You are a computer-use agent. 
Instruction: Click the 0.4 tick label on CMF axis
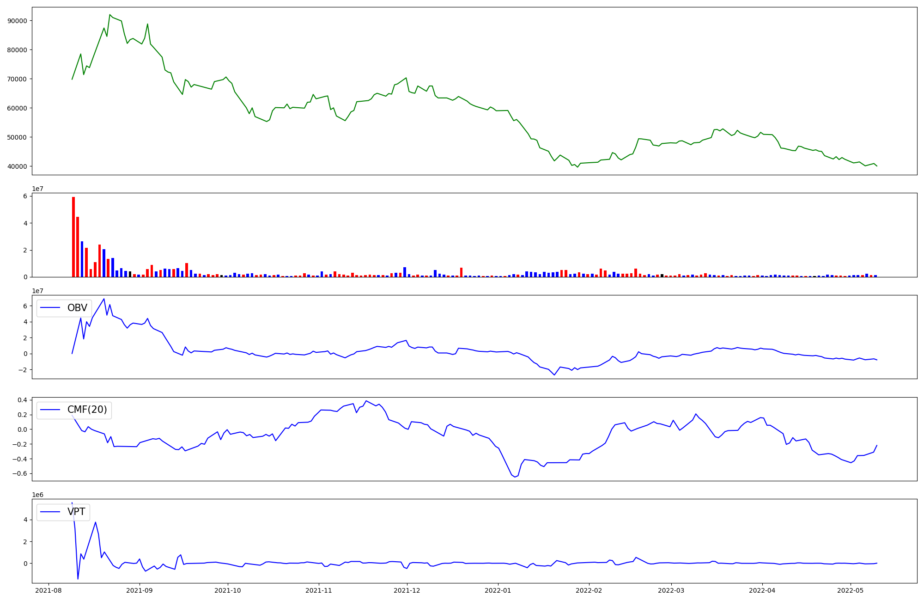tap(22, 400)
